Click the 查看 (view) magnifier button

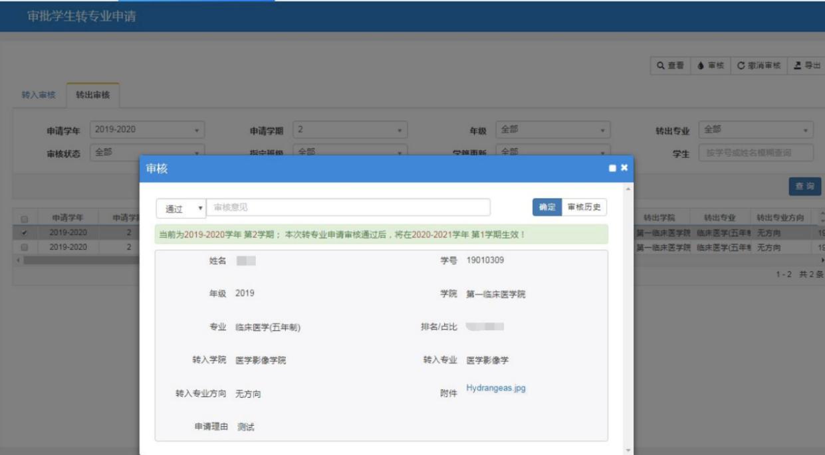pos(670,66)
